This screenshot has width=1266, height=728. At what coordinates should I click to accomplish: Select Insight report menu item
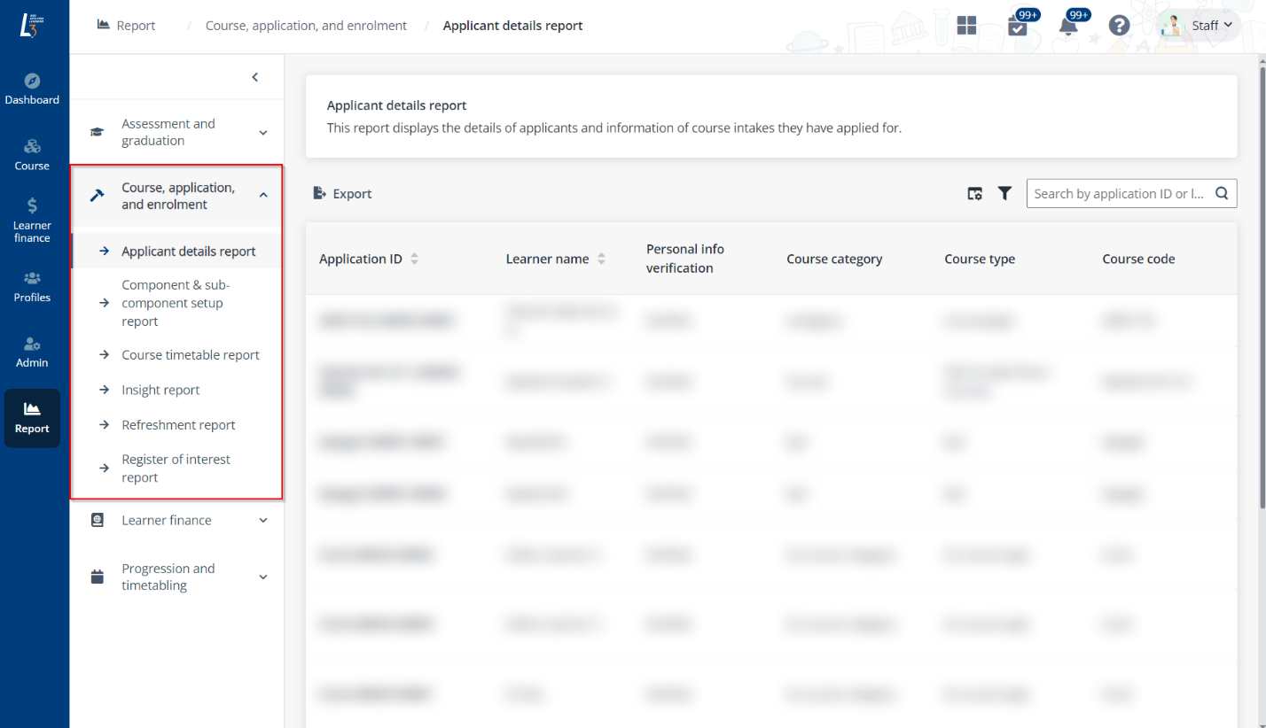160,390
